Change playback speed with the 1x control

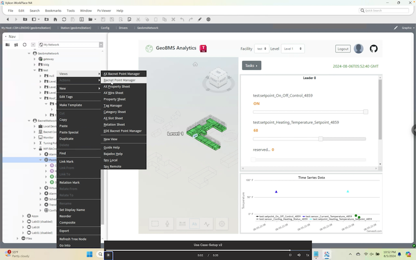(308, 255)
